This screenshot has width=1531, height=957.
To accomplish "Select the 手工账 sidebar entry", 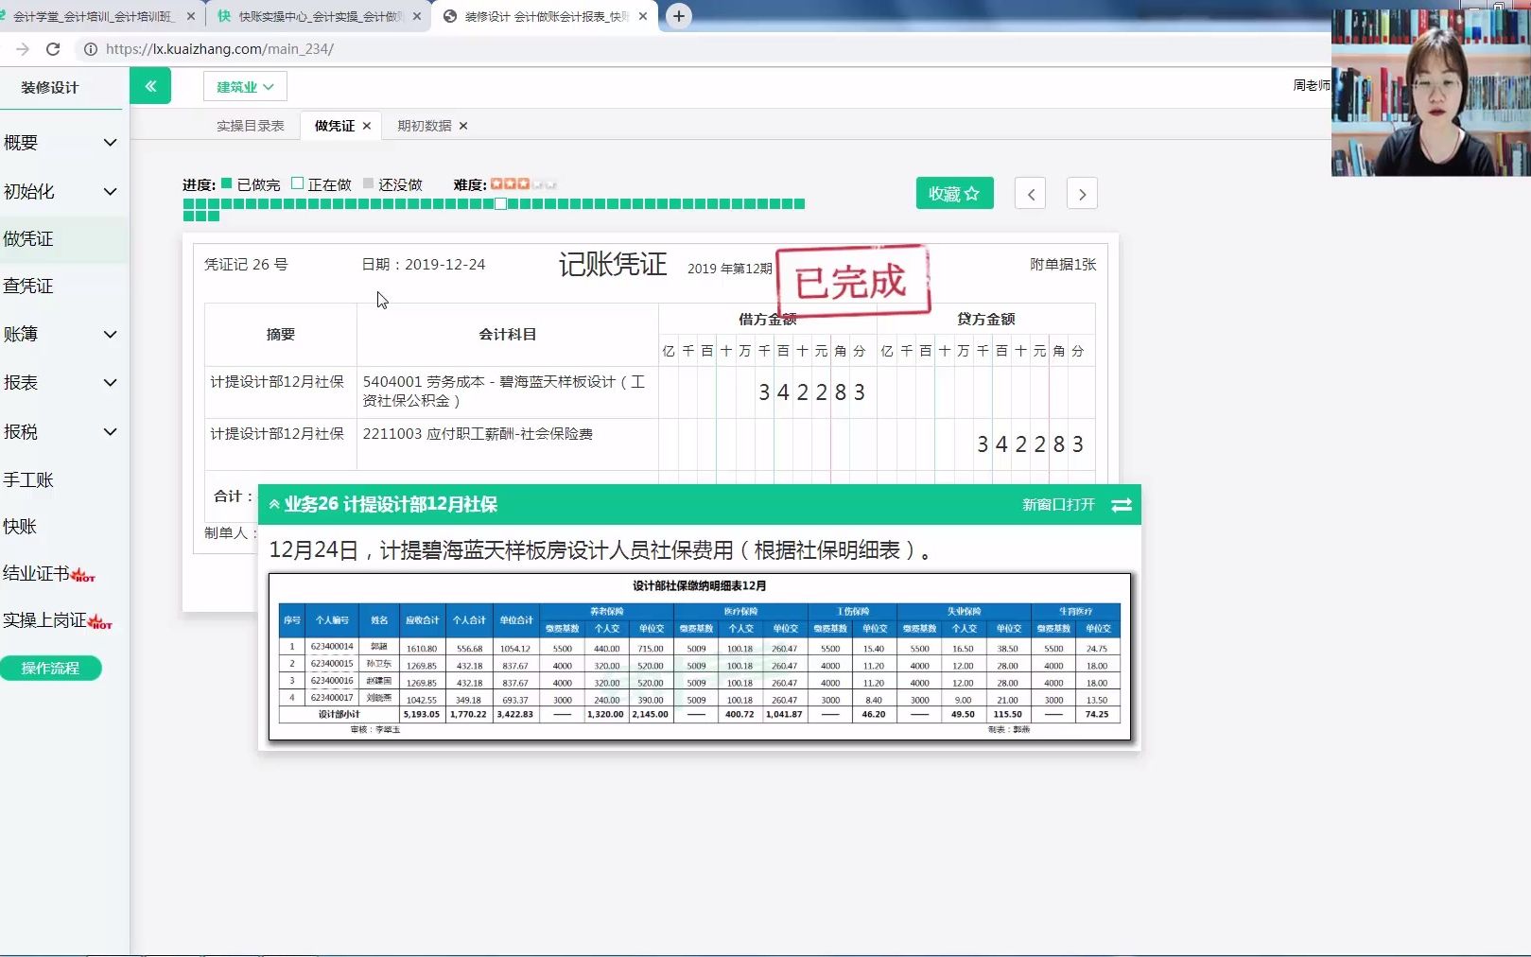I will (x=28, y=479).
